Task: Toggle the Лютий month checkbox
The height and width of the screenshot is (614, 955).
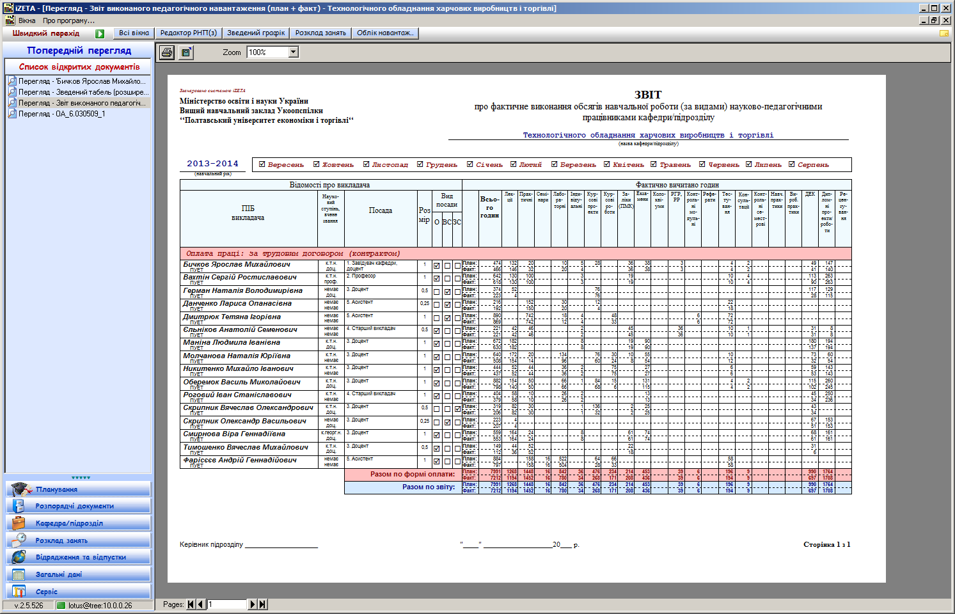Action: (x=513, y=164)
